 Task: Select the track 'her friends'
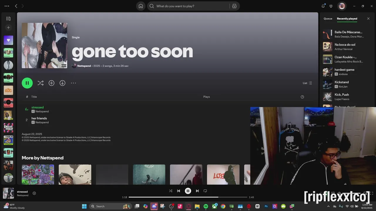tap(39, 118)
